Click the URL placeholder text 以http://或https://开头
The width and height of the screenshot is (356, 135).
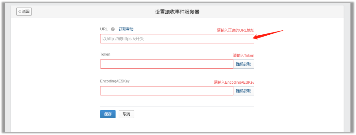click(123, 39)
